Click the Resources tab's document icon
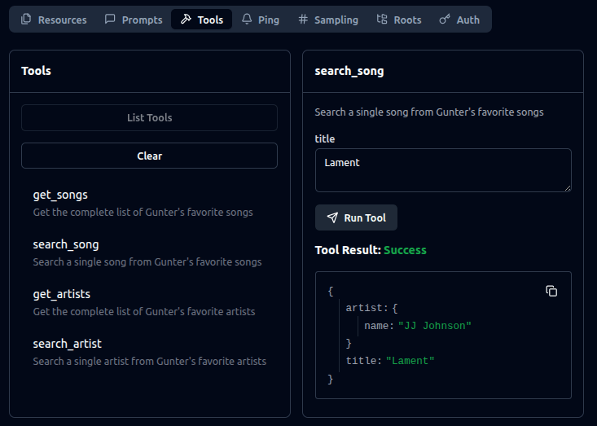This screenshot has height=426, width=597. click(x=26, y=20)
